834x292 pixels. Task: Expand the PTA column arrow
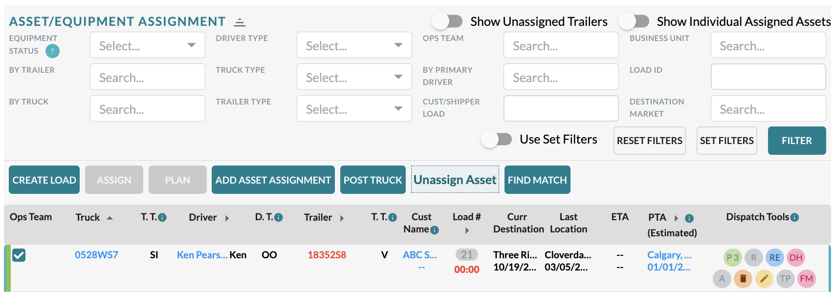tap(676, 218)
